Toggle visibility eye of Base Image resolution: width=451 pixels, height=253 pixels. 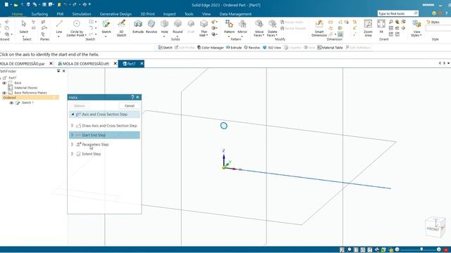4,83
